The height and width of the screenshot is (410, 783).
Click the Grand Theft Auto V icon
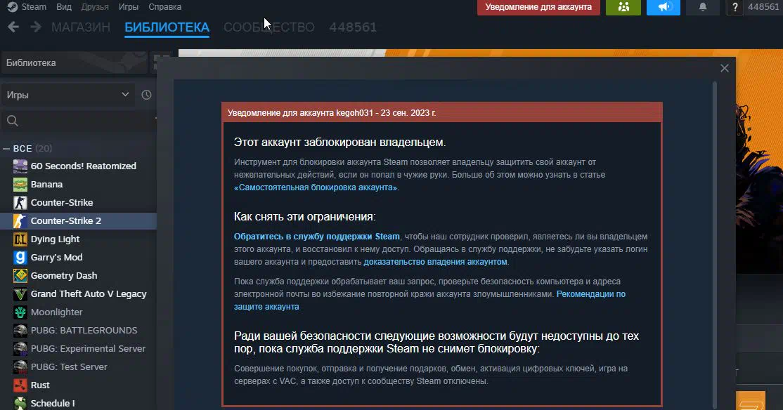(x=20, y=294)
